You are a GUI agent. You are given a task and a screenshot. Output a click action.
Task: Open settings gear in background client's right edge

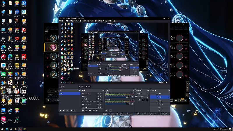(187, 95)
